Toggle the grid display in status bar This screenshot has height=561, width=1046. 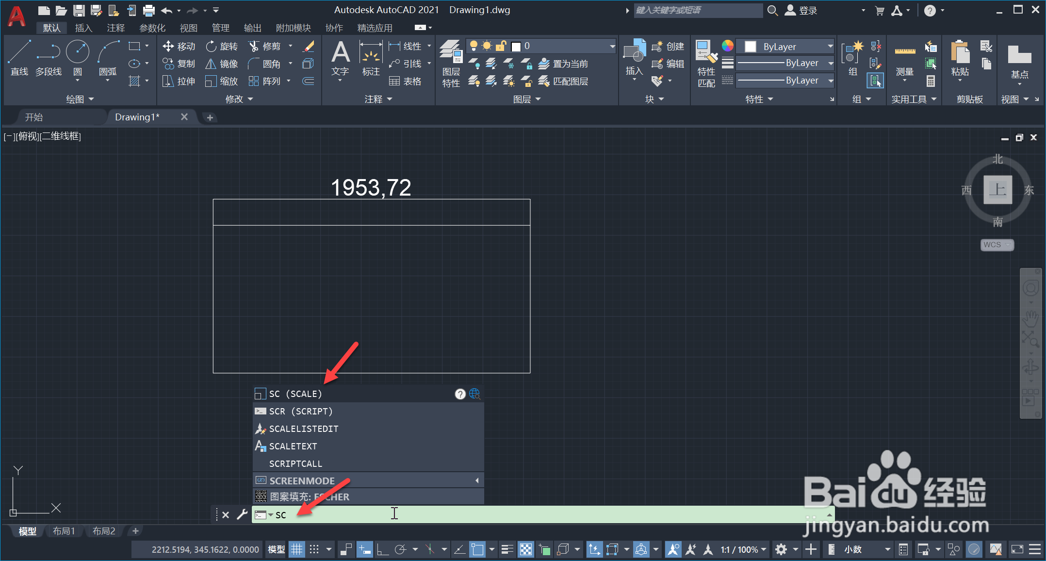coord(296,549)
